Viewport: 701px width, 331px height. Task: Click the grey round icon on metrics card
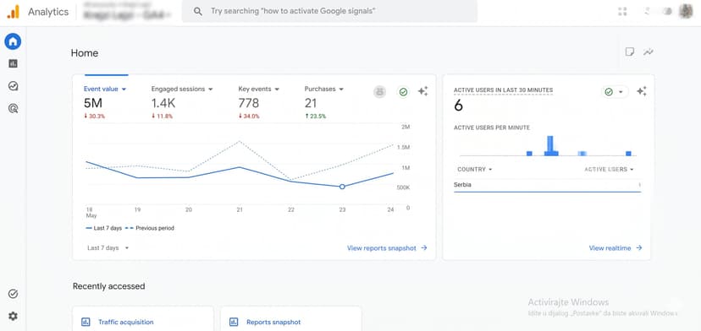[x=380, y=92]
